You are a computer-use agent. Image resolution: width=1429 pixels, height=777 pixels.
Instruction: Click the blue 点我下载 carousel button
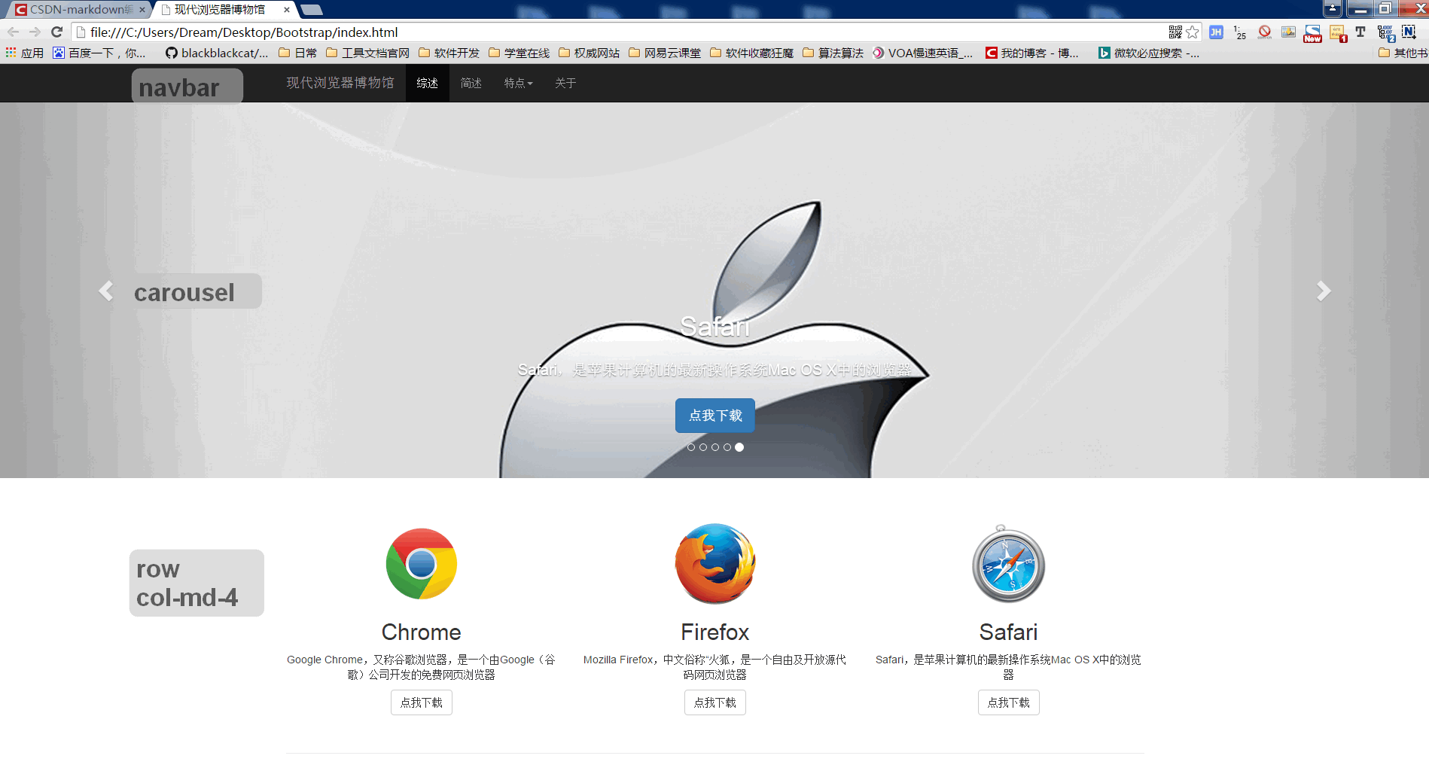tap(714, 416)
